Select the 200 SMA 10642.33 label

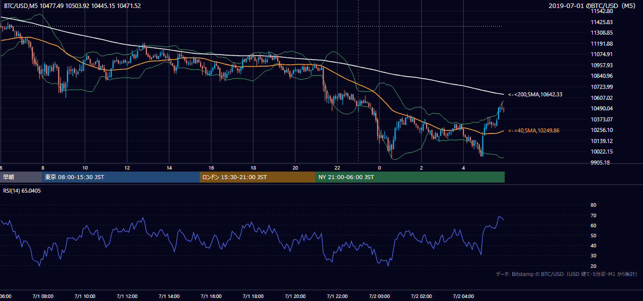(535, 94)
